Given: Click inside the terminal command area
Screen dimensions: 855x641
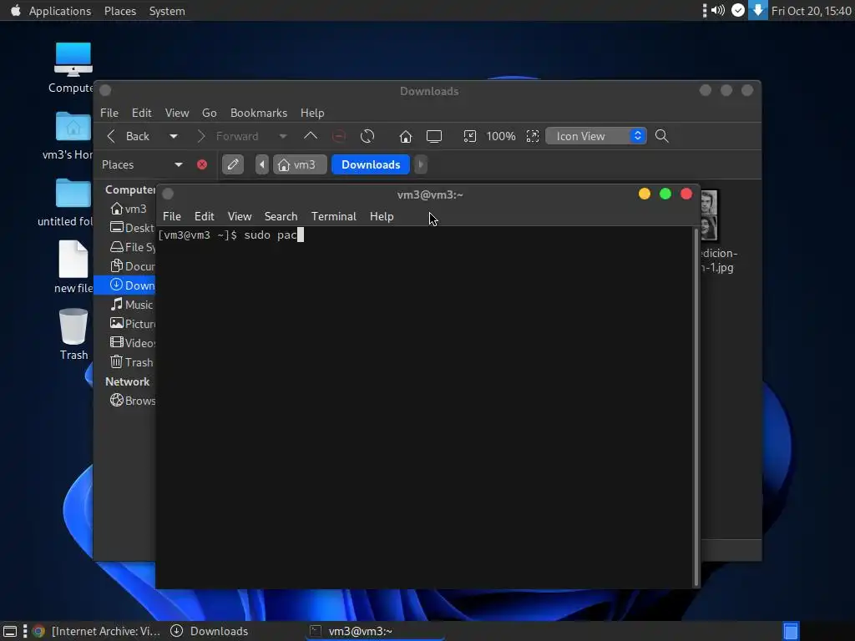Looking at the screenshot, I should coord(424,406).
